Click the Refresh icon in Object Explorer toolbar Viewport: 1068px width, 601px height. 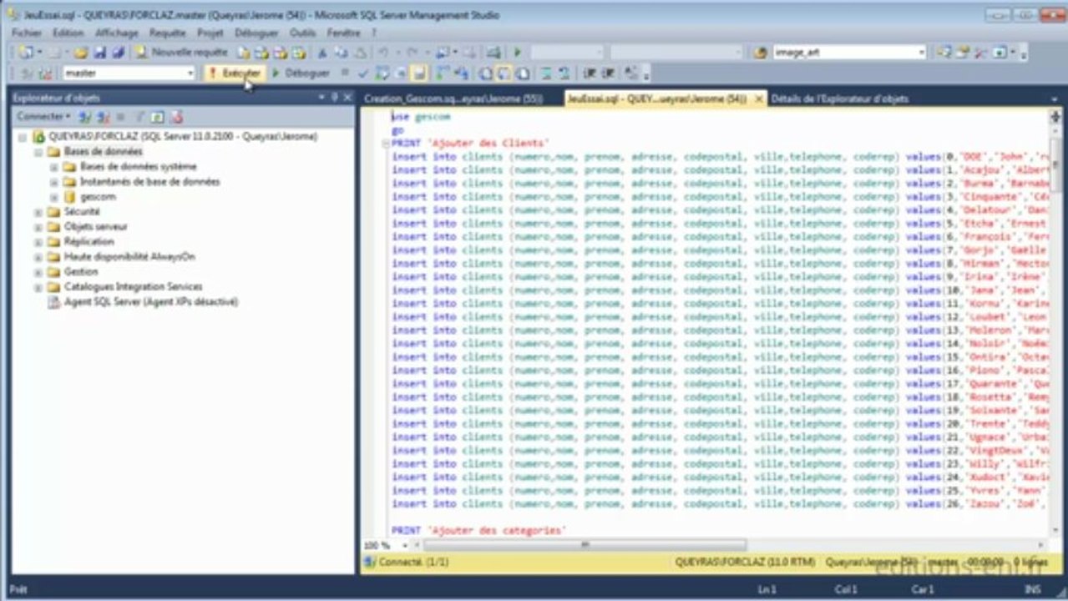[157, 117]
